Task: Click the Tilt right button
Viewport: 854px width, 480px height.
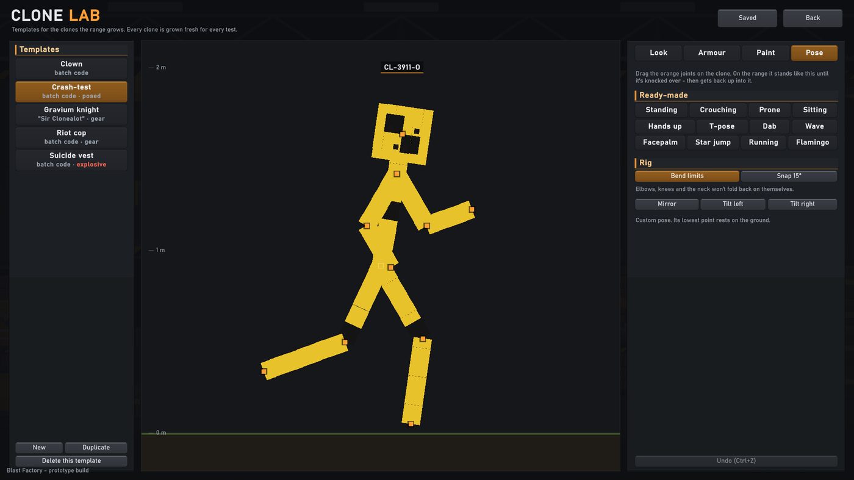Action: pyautogui.click(x=802, y=204)
